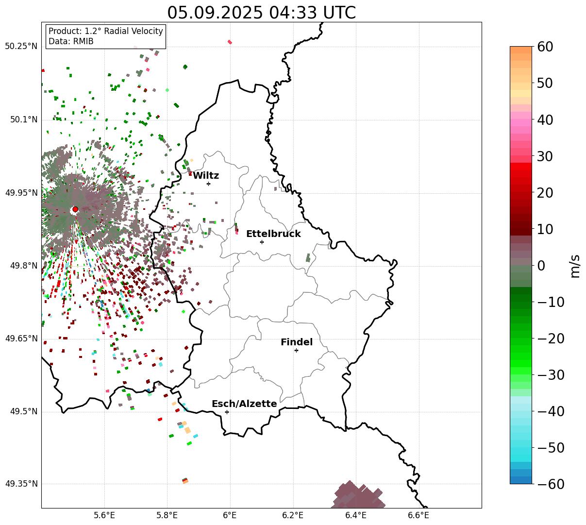Viewport: 586px width, 525px height.
Task: Click the Ettelbruck location cross marker
Action: coord(262,242)
